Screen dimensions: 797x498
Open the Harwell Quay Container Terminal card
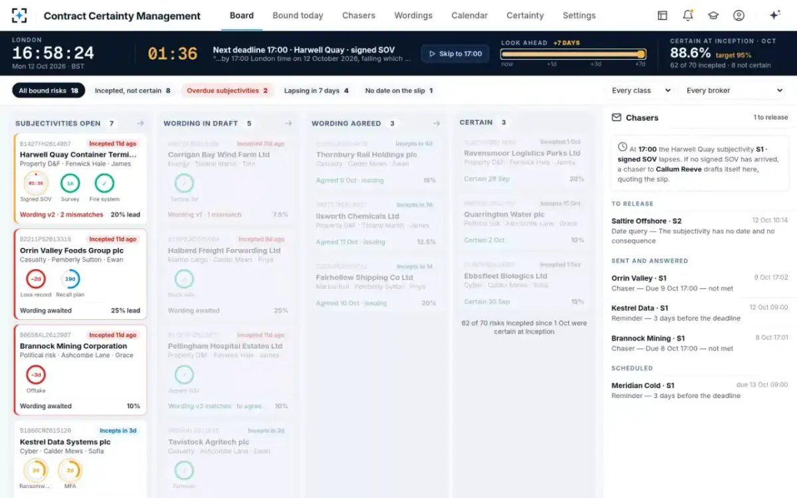click(x=80, y=179)
